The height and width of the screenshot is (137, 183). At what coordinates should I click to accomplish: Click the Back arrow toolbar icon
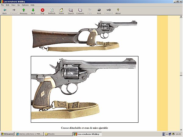5,10
